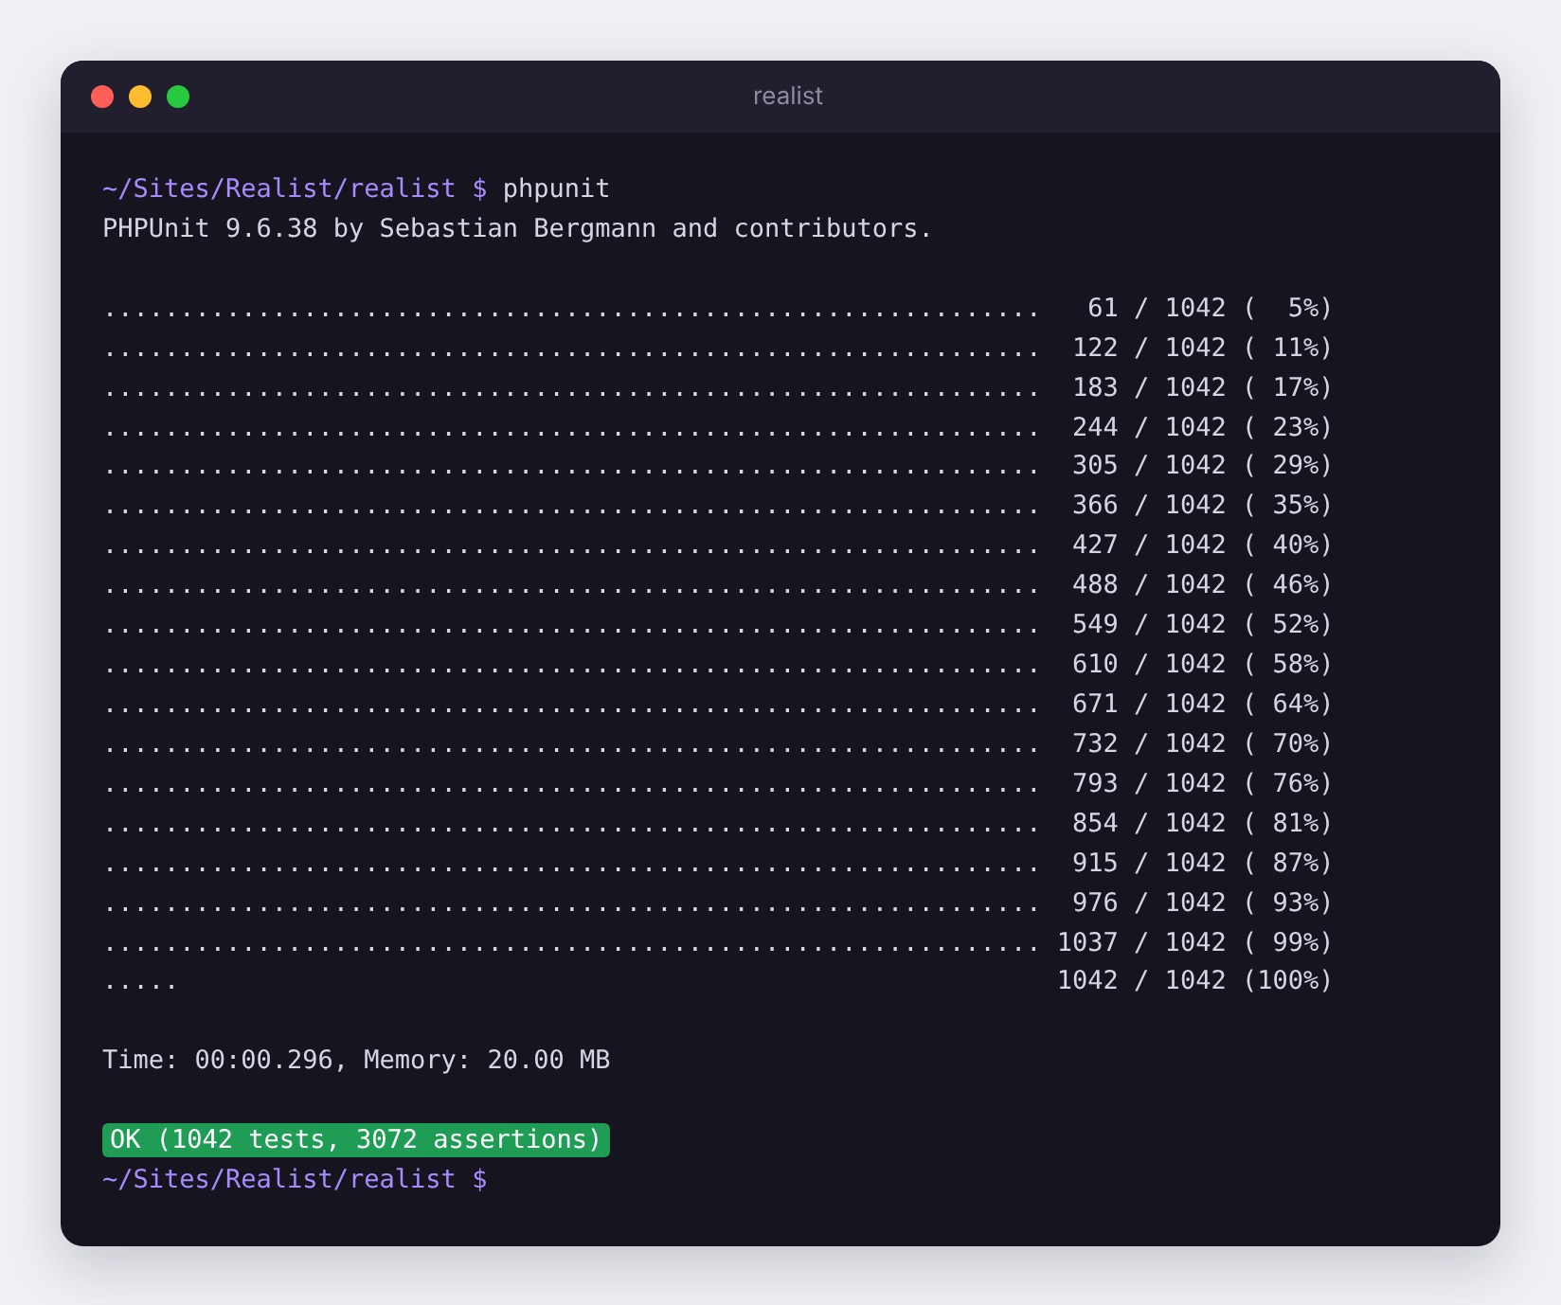Click the '793 / 1042 ( 76%)' progress text
The width and height of the screenshot is (1561, 1305).
1202,783
